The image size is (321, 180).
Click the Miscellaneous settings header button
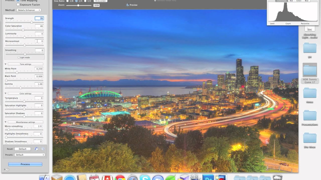[x=26, y=122]
